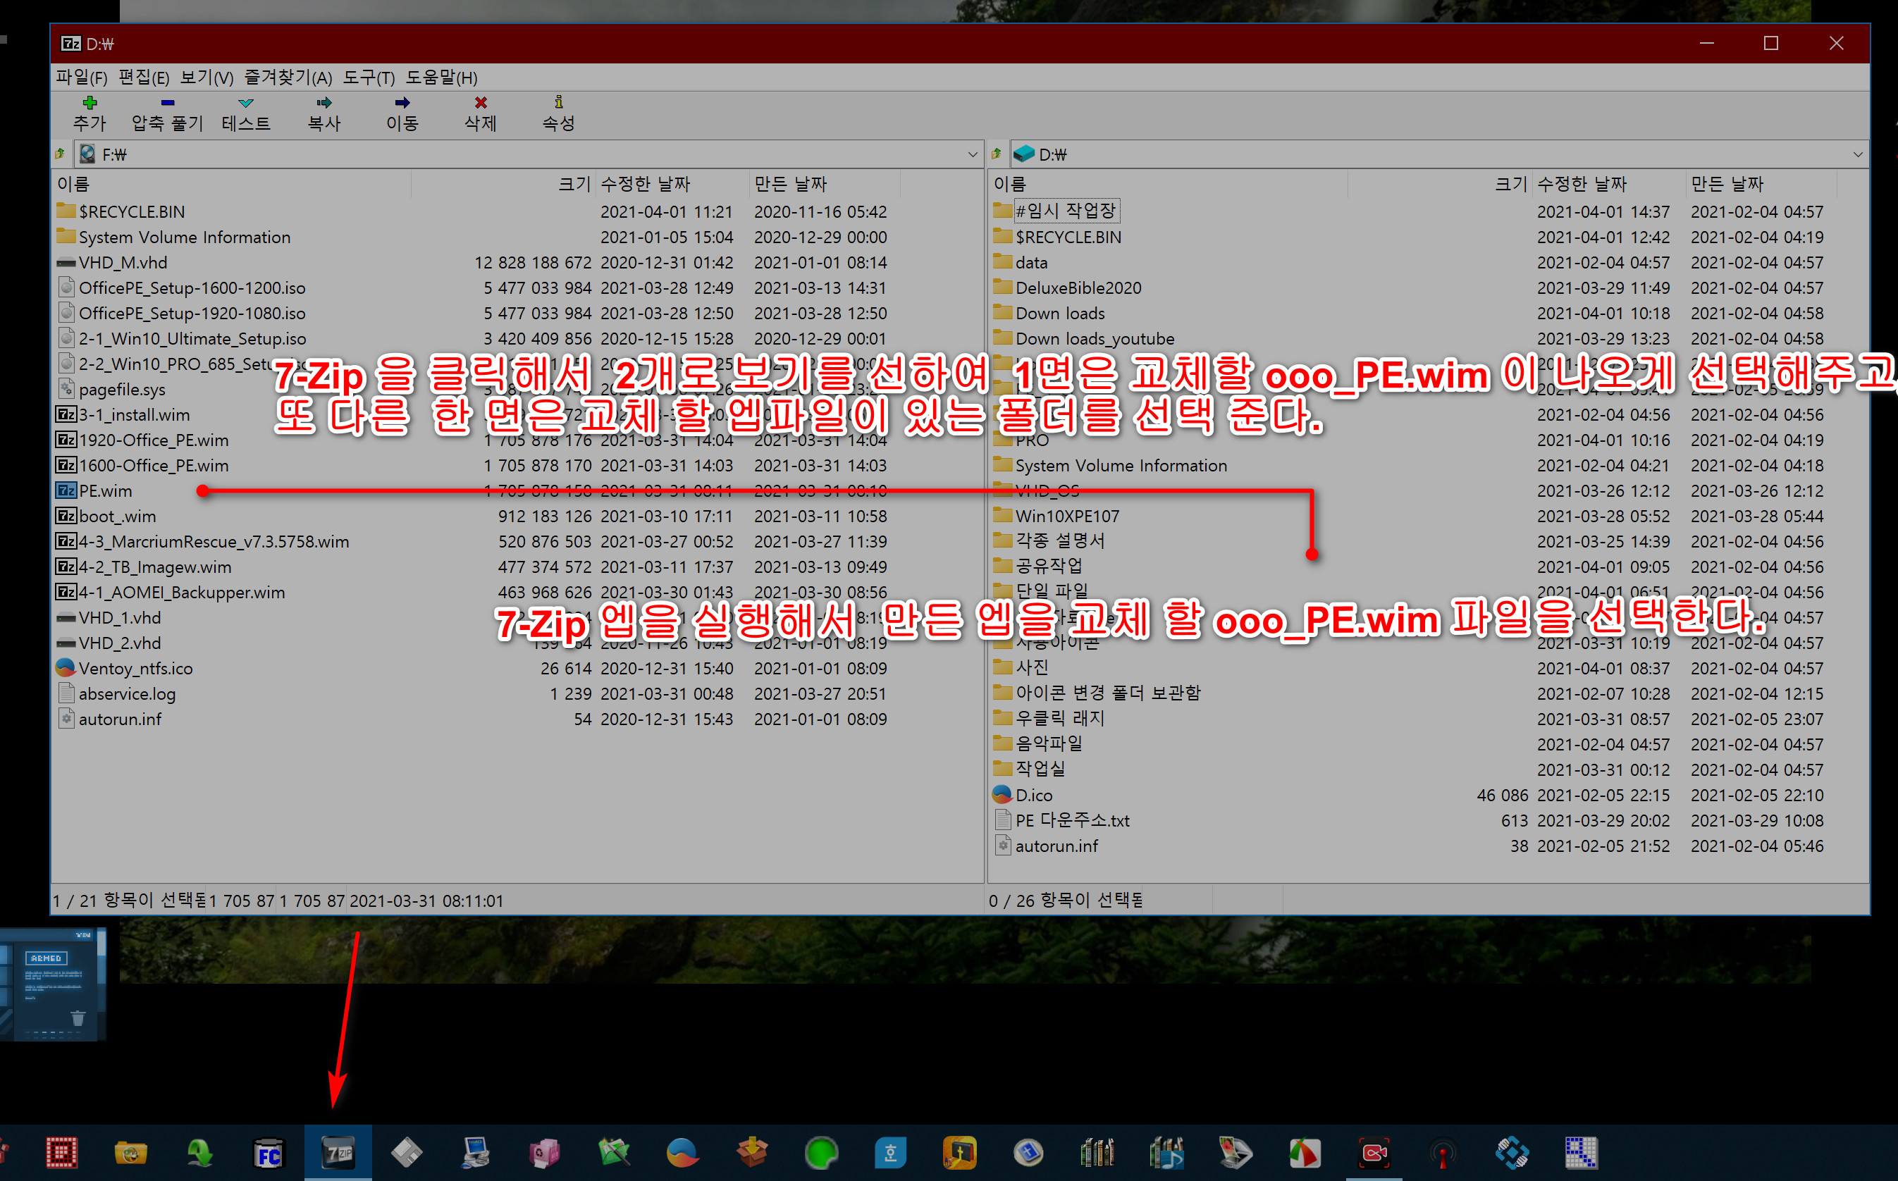Select OfficePE_Setup-1920-1080.iso
Viewport: 1898px width, 1181px height.
[x=192, y=313]
